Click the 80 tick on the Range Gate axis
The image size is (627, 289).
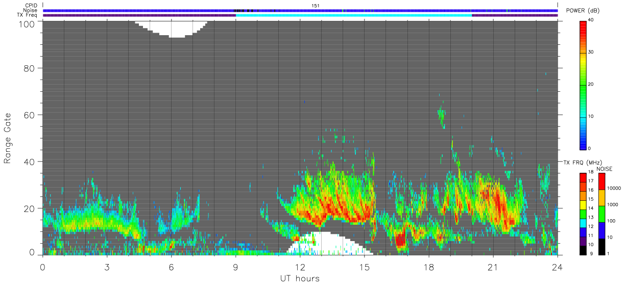click(x=29, y=68)
